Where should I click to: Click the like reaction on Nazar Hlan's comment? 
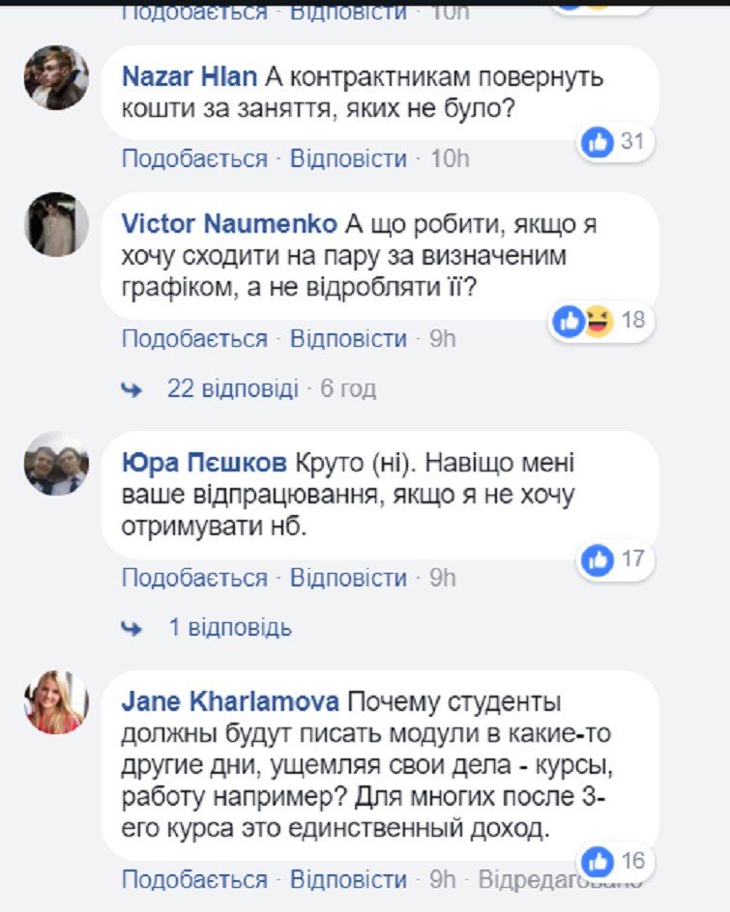tap(599, 143)
